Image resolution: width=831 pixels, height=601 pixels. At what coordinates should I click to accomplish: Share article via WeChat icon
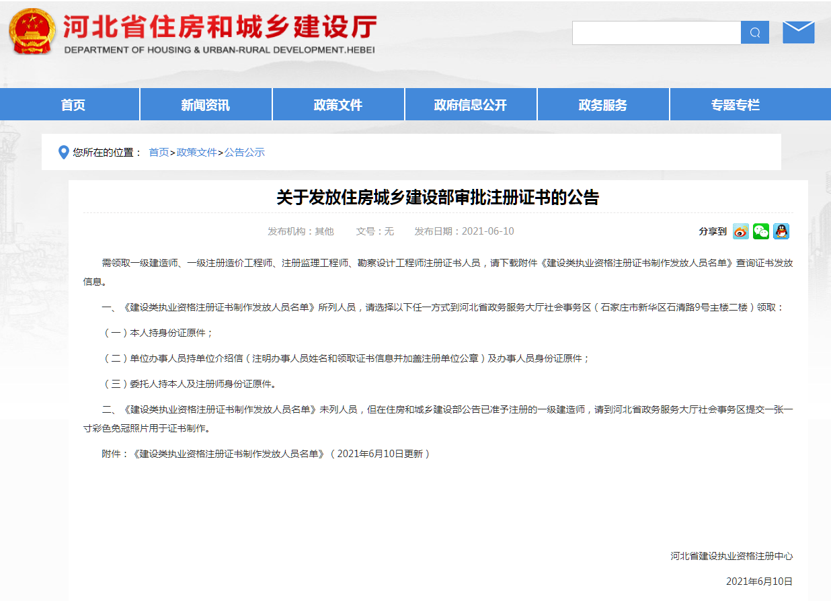760,231
